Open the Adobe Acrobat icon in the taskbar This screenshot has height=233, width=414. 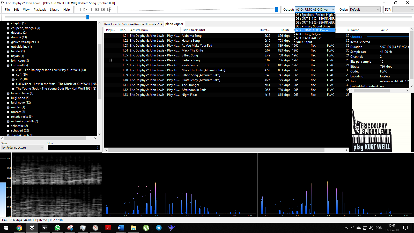tap(108, 228)
